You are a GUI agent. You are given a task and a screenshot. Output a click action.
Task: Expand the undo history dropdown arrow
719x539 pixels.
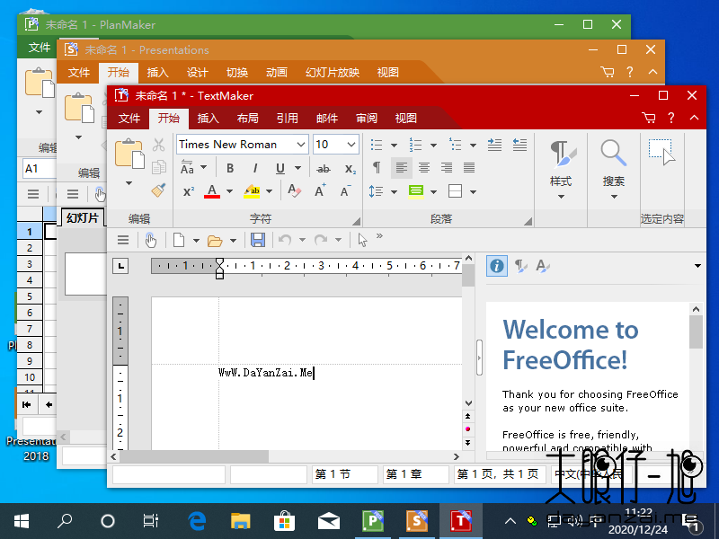(x=302, y=240)
